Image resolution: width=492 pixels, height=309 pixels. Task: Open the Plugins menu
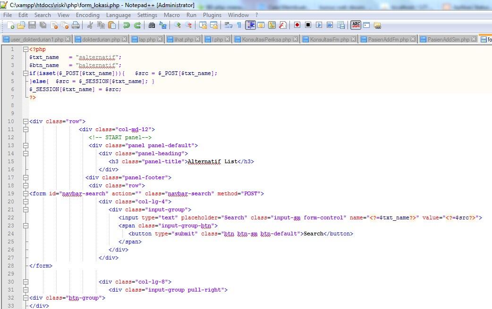(212, 15)
